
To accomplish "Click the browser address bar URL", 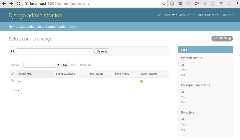I will pos(59,4).
